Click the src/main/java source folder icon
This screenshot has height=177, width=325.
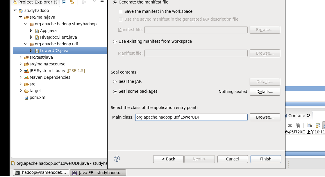[x=26, y=17]
